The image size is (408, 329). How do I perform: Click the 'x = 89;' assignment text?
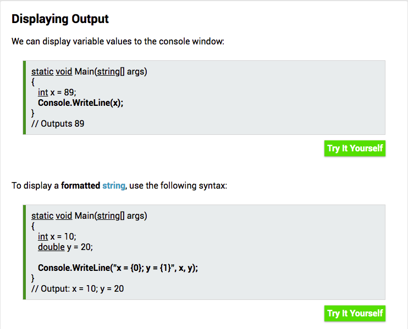click(63, 92)
